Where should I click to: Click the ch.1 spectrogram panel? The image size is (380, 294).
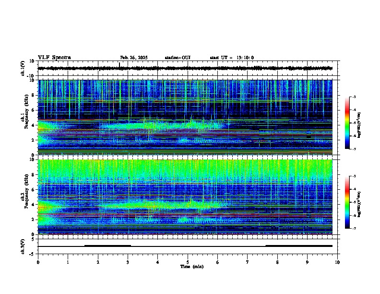185,117
